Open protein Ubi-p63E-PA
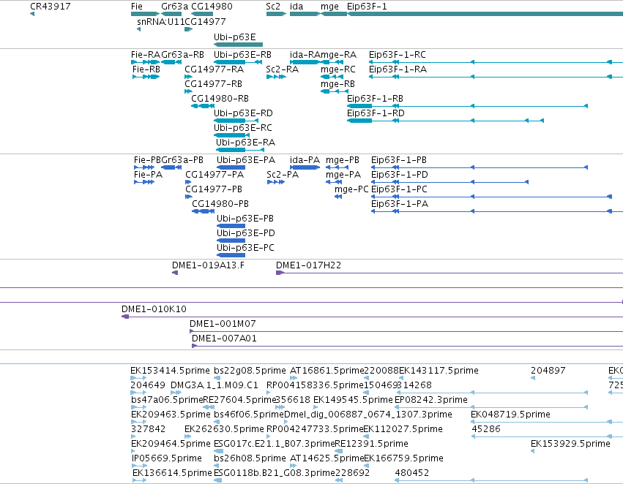Image resolution: width=623 pixels, height=484 pixels. 246,160
